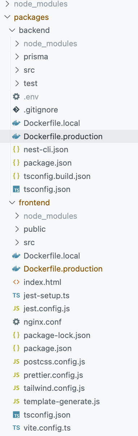Image resolution: width=138 pixels, height=436 pixels.
Task: Click the Docker icon beside frontend Dockerfile.production
Action: (16, 269)
